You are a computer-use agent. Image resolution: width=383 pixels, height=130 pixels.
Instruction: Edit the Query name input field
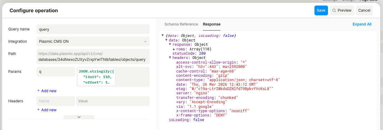pyautogui.click(x=93, y=30)
